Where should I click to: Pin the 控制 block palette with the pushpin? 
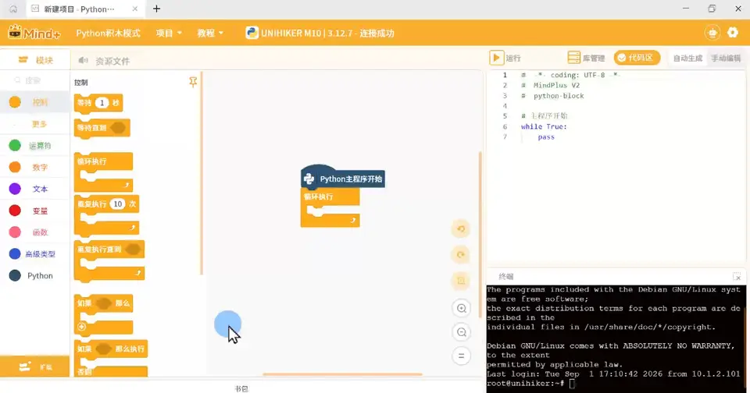[193, 82]
